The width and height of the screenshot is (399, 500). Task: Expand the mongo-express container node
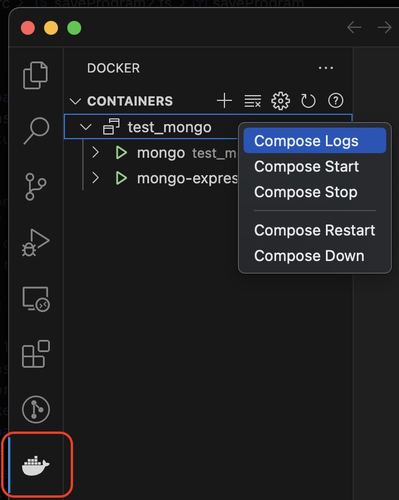[x=96, y=178]
